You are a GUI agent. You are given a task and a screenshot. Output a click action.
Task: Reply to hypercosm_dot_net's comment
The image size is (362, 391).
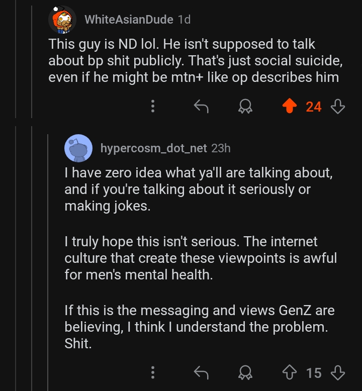point(201,372)
